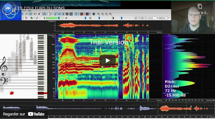The height and width of the screenshot is (119, 215).
Task: Click the redo arrow icon
Action: [x=37, y=18]
